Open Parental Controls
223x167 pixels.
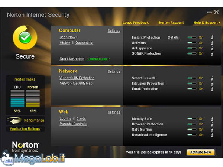[73, 124]
